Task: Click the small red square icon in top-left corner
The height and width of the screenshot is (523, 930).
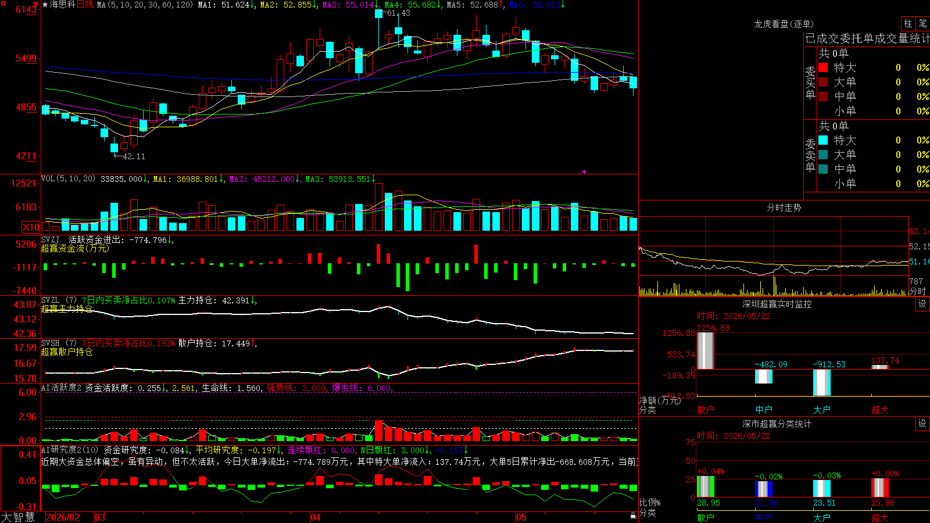Action: click(3, 3)
